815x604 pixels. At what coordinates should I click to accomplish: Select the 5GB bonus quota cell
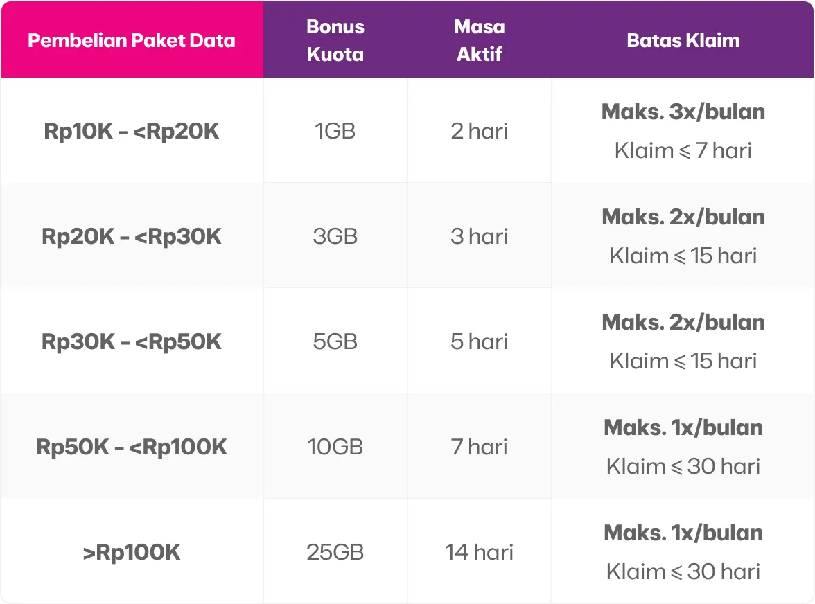tap(335, 342)
